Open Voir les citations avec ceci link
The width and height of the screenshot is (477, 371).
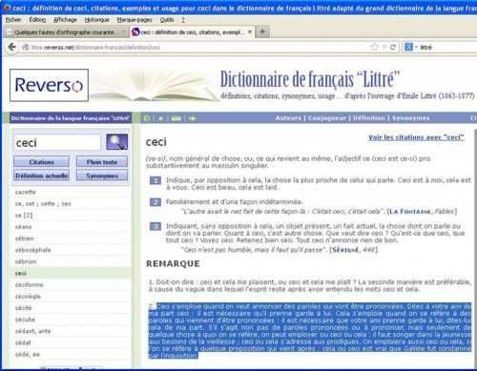pyautogui.click(x=416, y=137)
